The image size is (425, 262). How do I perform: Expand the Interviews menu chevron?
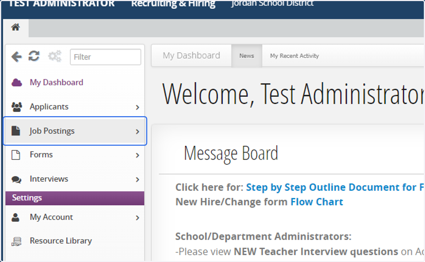137,180
